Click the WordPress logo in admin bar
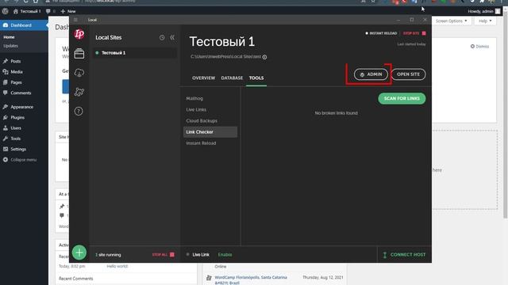508x285 pixels. 6,11
